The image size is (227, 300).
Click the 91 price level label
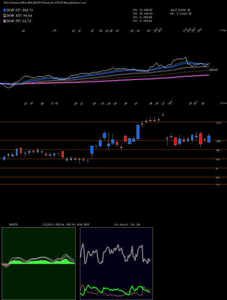point(217,160)
